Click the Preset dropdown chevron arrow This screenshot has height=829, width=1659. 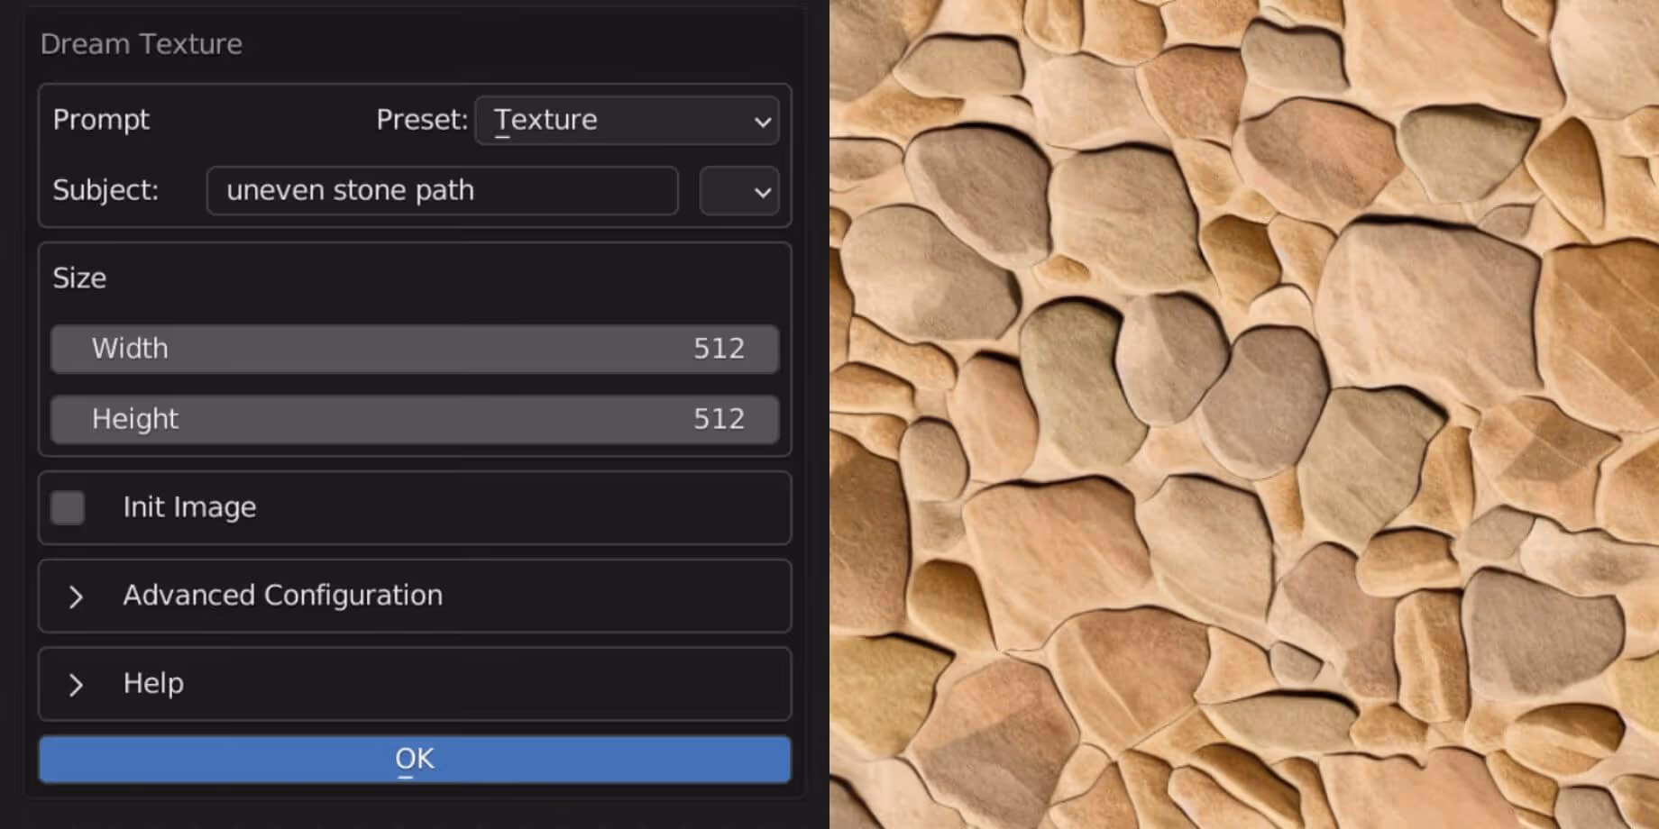(x=762, y=121)
